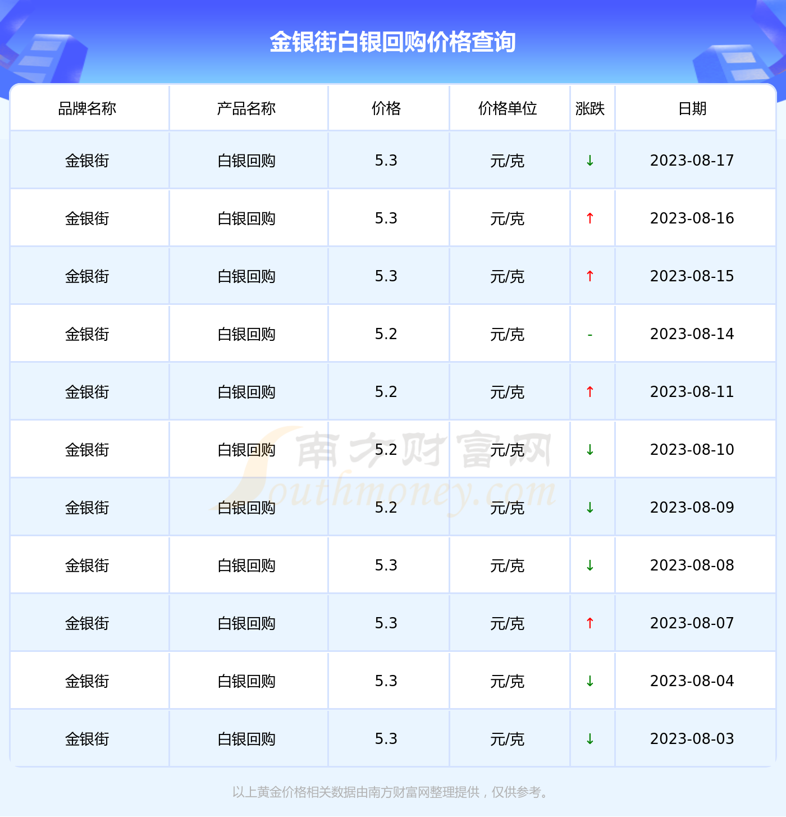786x817 pixels.
Task: Click the red up arrow for 2023-08-07
Action: (590, 624)
